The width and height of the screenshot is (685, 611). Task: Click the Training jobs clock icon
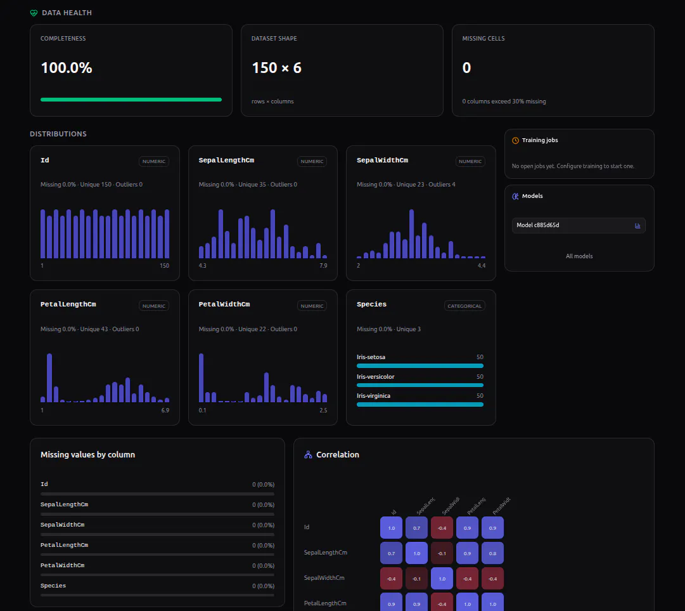(516, 140)
